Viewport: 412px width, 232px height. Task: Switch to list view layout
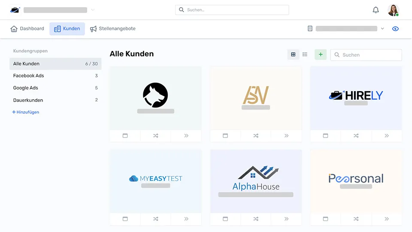305,55
